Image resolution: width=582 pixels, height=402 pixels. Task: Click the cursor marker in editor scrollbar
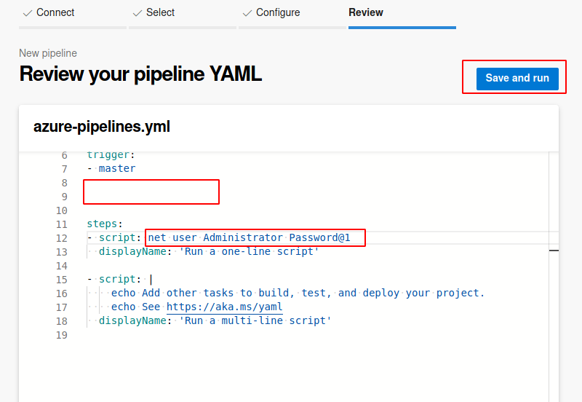[x=554, y=250]
